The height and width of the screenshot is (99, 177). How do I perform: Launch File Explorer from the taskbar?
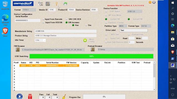[173, 32]
